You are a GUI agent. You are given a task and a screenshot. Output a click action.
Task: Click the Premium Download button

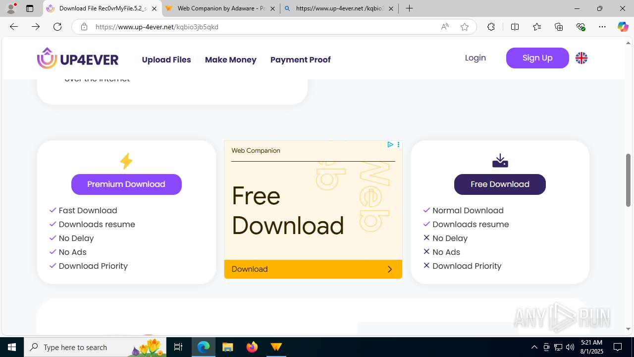click(126, 184)
